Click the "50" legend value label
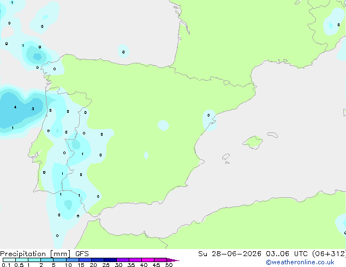This screenshot has height=267, width=346. pos(169,265)
